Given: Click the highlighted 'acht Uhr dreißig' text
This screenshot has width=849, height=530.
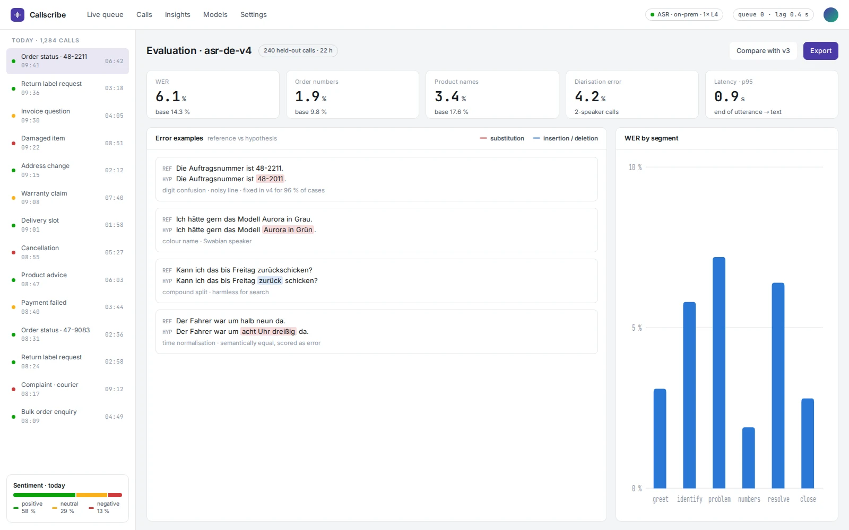Looking at the screenshot, I should tap(268, 332).
